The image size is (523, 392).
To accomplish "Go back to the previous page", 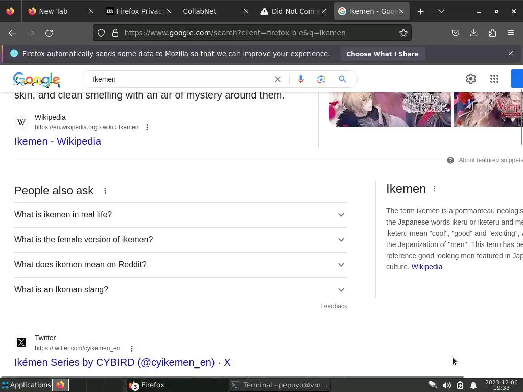I will 12,33.
